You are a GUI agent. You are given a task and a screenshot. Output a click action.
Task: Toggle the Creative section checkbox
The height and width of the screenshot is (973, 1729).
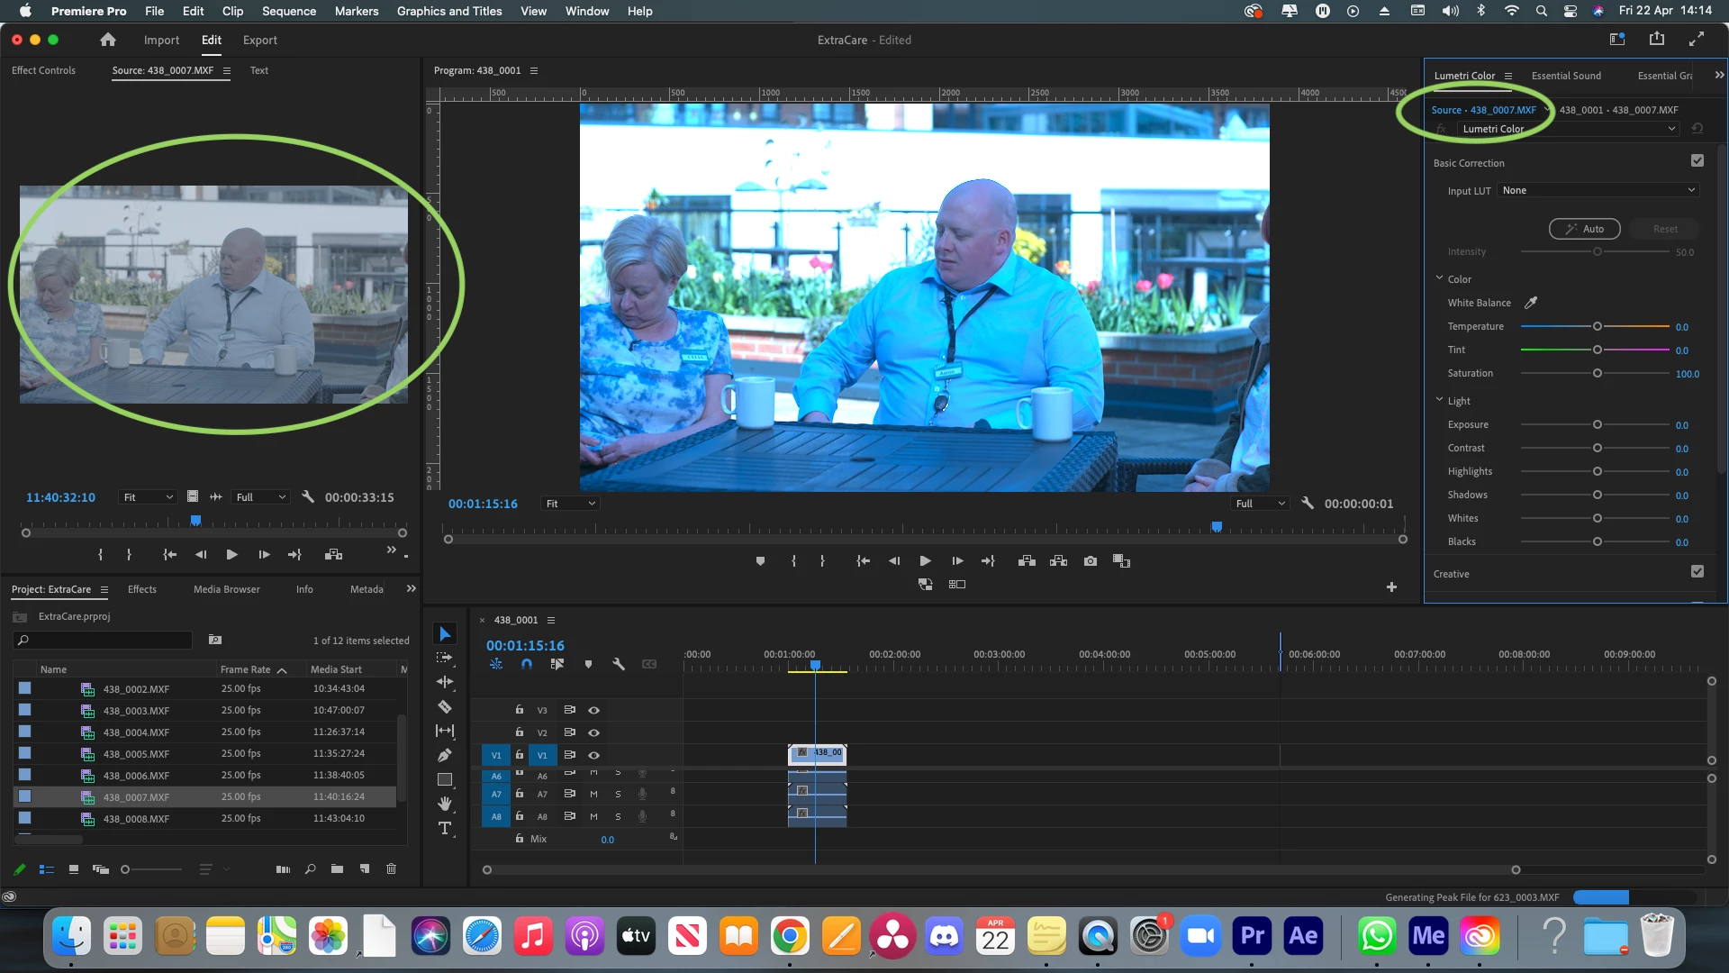(x=1697, y=572)
